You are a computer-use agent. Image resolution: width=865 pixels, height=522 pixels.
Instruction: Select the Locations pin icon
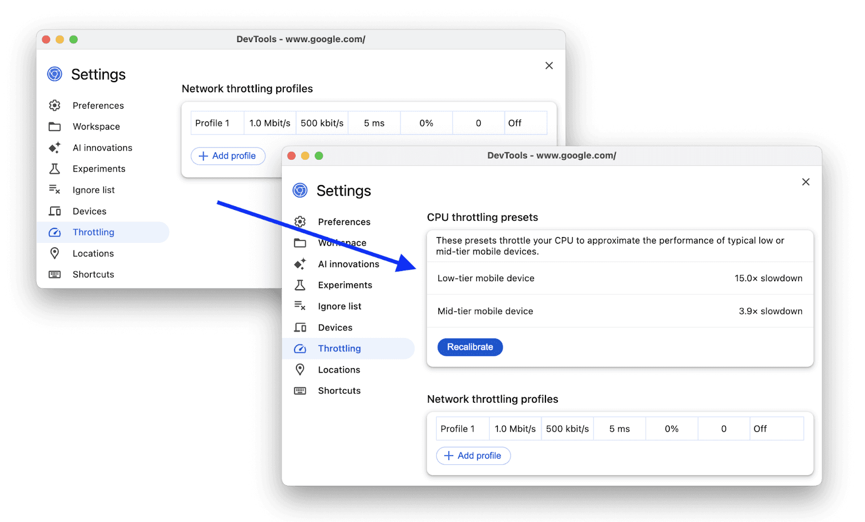pyautogui.click(x=301, y=369)
